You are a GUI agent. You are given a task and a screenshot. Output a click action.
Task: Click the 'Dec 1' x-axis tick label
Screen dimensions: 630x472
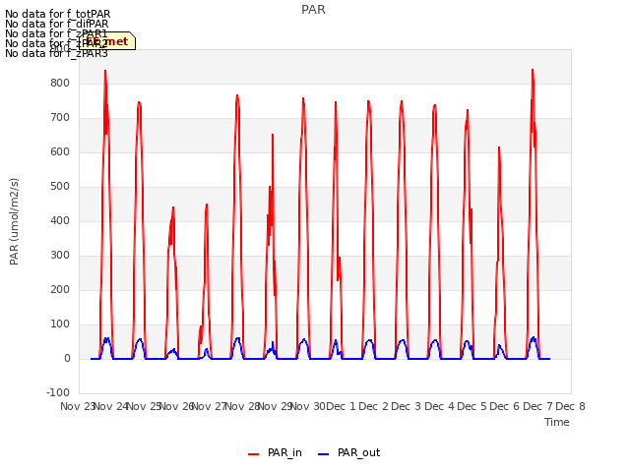(x=341, y=406)
